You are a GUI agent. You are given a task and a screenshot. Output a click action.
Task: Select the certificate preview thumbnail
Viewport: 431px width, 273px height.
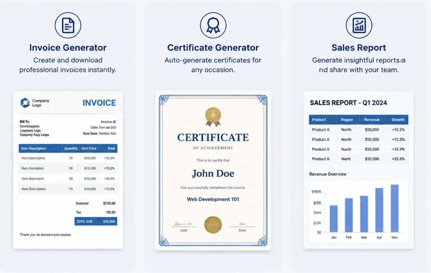pyautogui.click(x=213, y=170)
